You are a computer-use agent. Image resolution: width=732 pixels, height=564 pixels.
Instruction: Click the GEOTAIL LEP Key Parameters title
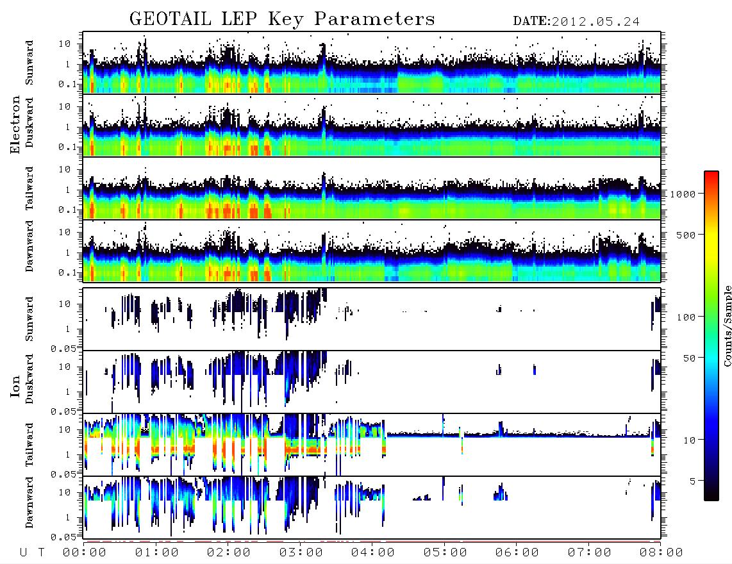(x=282, y=19)
